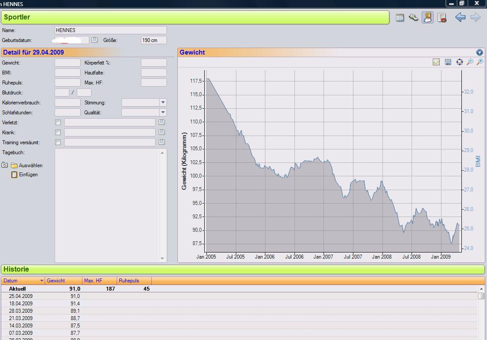Zoom out of the weight chart

pos(470,62)
